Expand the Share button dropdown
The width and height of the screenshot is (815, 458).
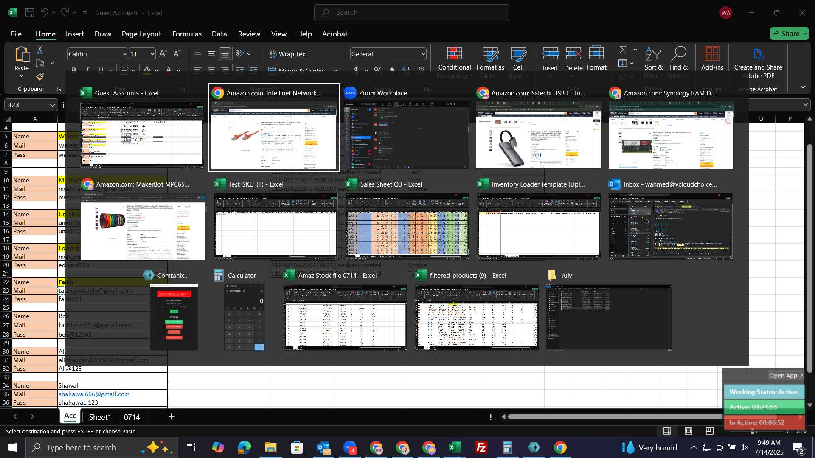click(x=804, y=34)
